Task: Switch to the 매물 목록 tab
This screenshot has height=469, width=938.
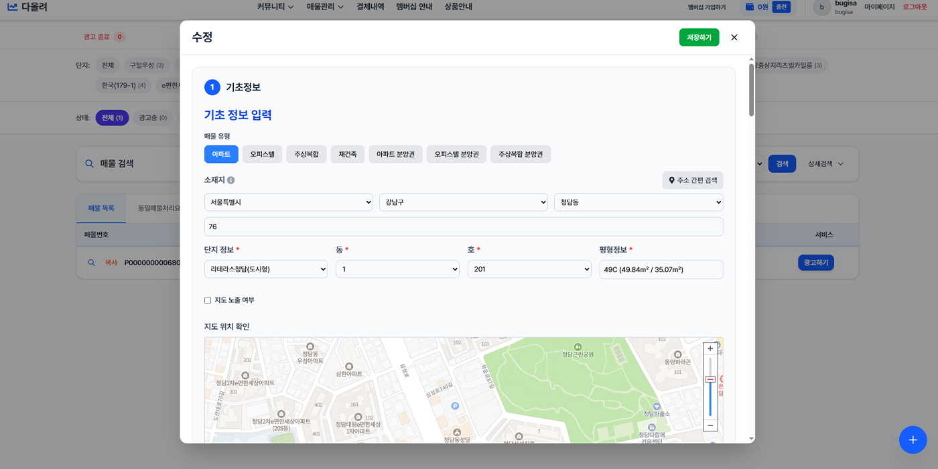Action: point(101,208)
